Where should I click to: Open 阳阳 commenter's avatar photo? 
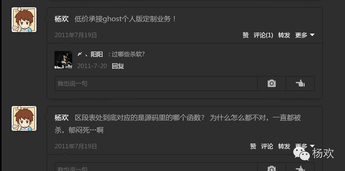coord(63,60)
